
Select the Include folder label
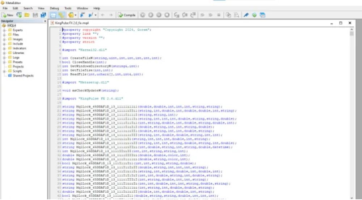(18, 44)
